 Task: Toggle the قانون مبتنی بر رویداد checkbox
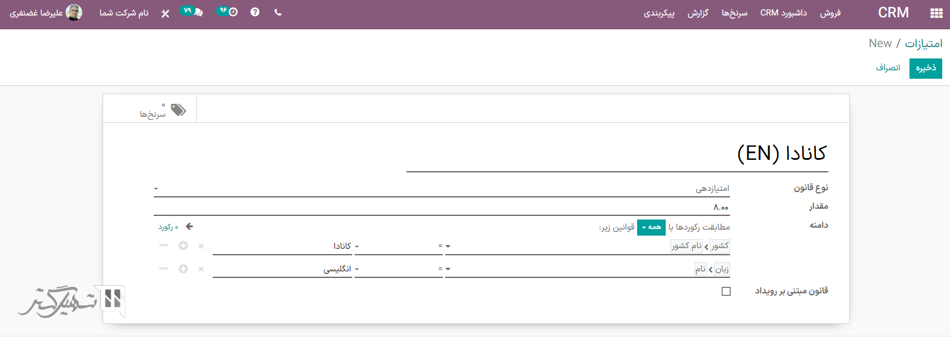pos(726,291)
